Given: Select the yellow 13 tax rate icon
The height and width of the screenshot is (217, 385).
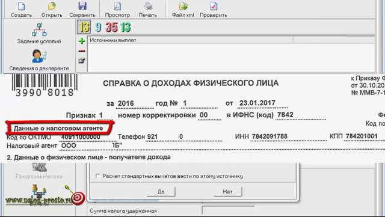Looking at the screenshot, I should 84,27.
